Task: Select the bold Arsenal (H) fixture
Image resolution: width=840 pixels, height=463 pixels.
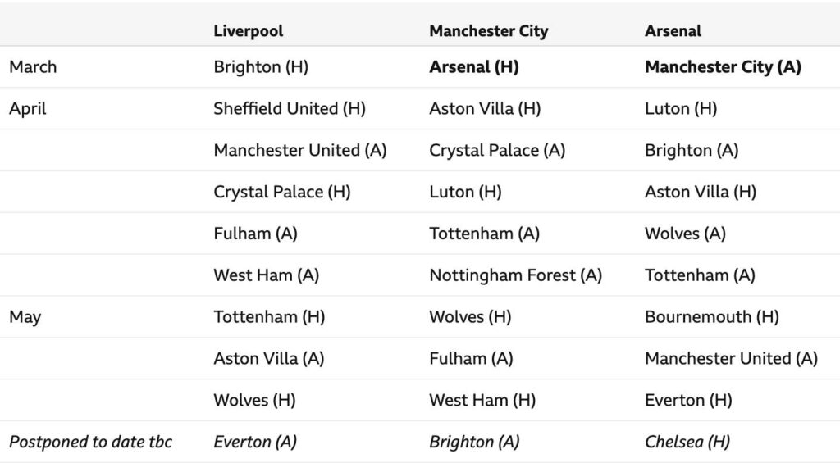Action: pyautogui.click(x=474, y=67)
